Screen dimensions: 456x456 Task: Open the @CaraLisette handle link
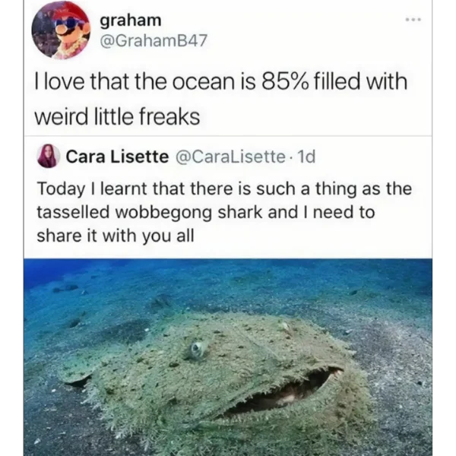click(x=230, y=157)
